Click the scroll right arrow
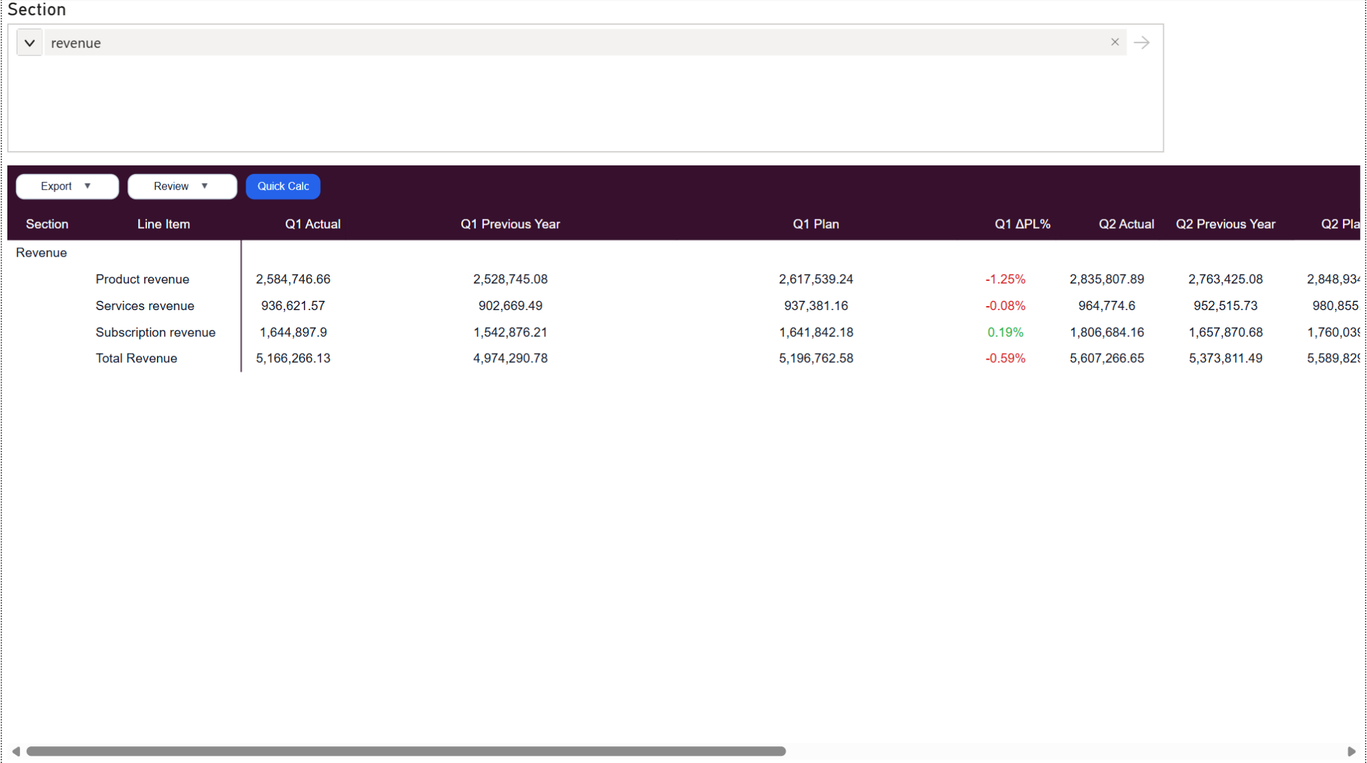The width and height of the screenshot is (1367, 763). [1351, 751]
